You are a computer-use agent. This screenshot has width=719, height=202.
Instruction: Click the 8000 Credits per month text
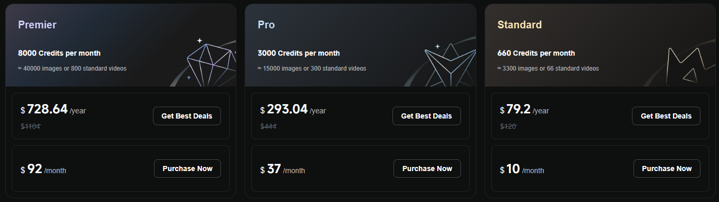click(x=59, y=53)
